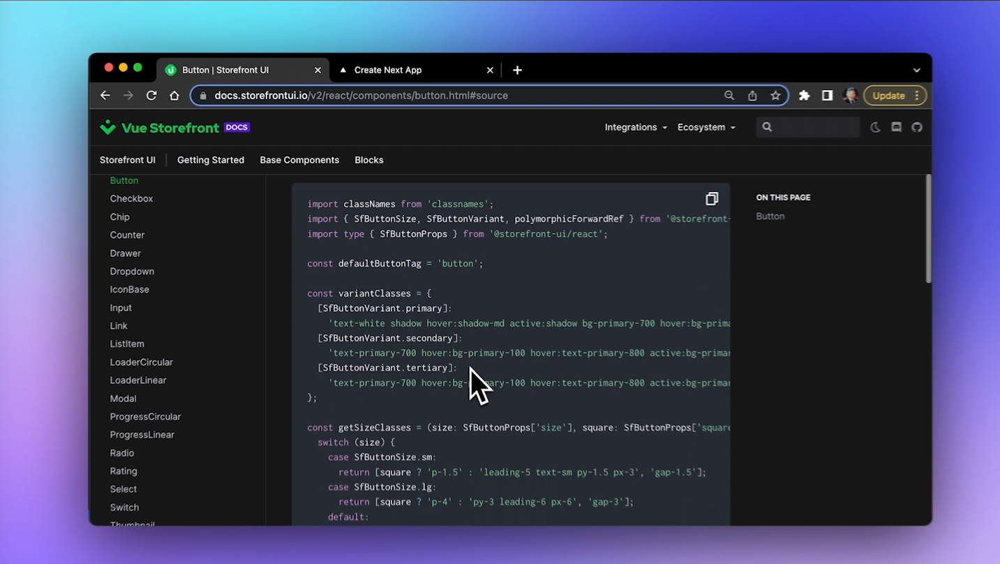Go to browser home page icon

pos(174,96)
